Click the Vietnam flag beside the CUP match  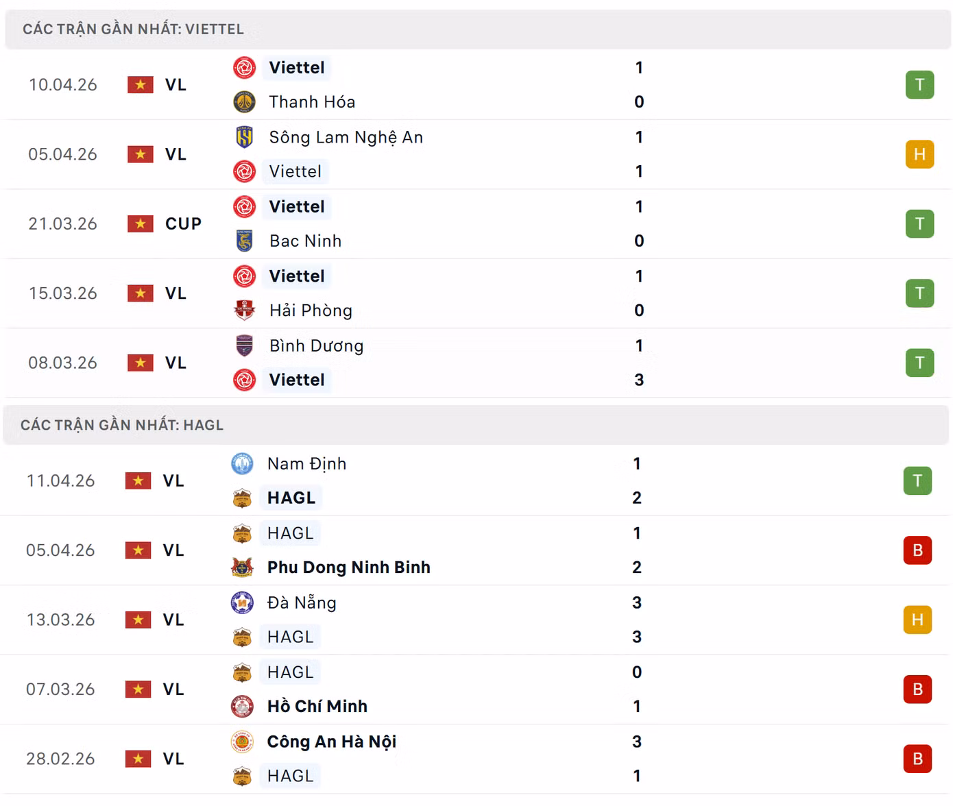pyautogui.click(x=140, y=223)
